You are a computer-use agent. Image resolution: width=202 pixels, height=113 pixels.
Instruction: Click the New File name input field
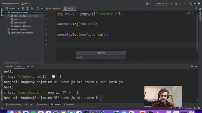point(101,57)
